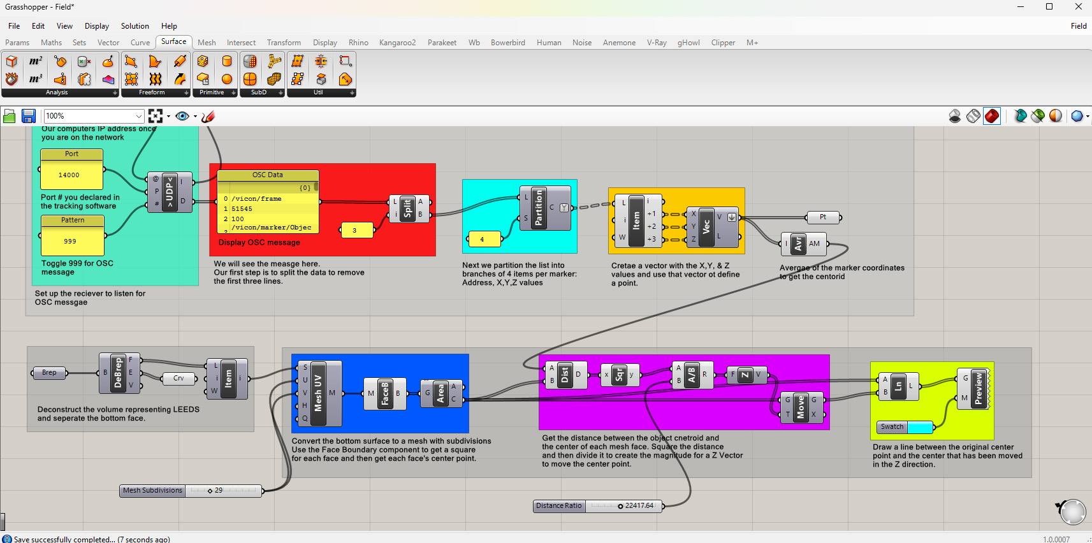Click the Pt parameter component
The image size is (1092, 543).
click(x=823, y=217)
